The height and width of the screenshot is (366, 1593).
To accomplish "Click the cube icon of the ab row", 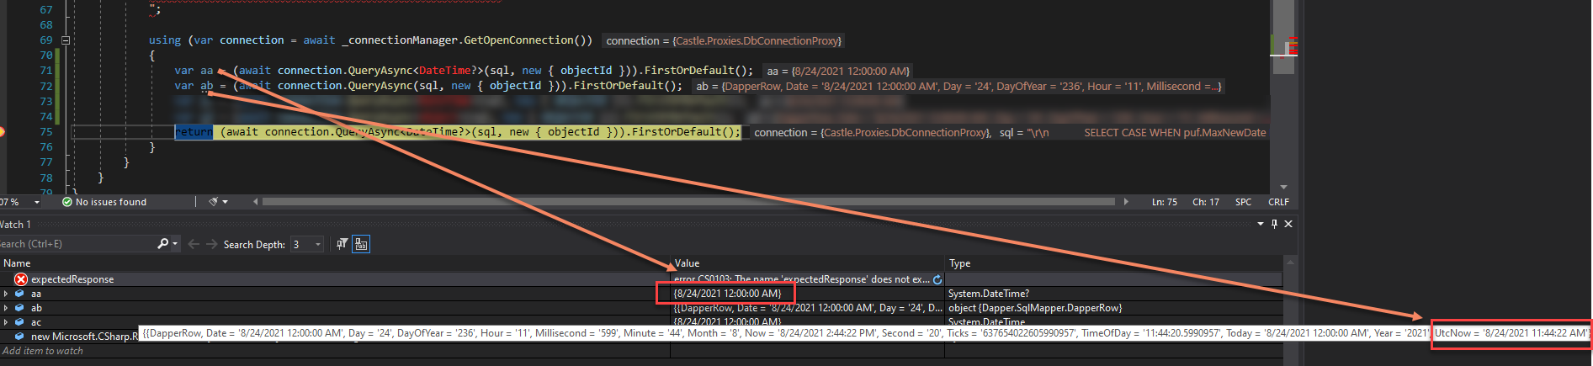I will (19, 308).
